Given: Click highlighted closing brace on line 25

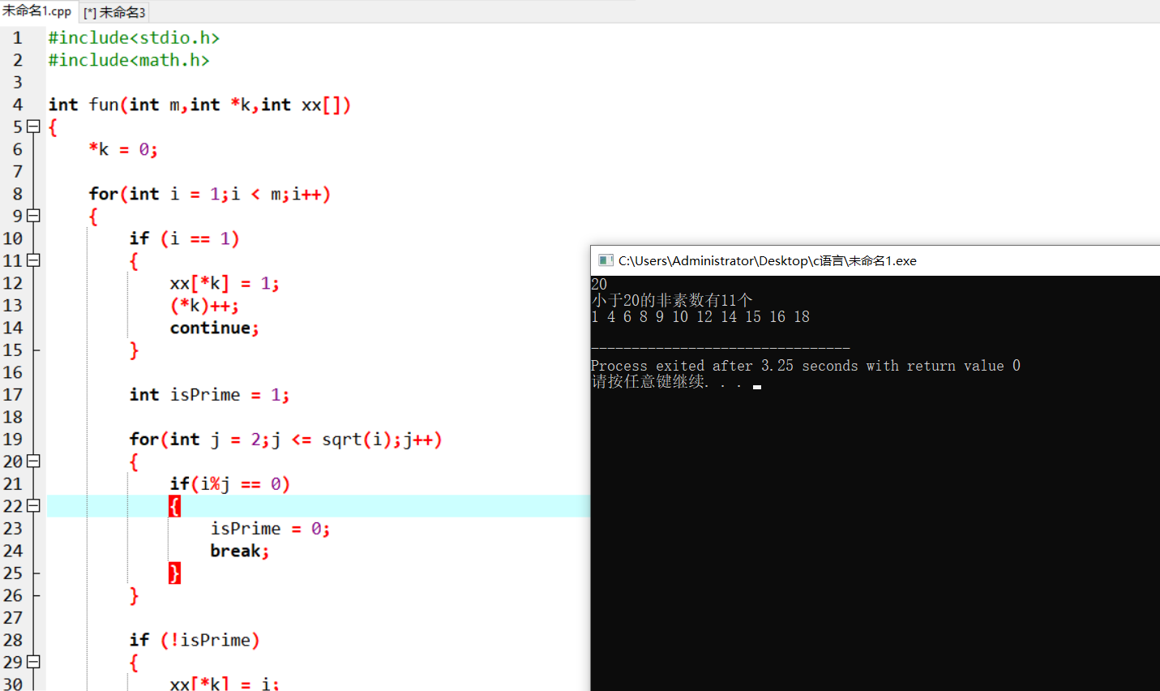Looking at the screenshot, I should pyautogui.click(x=174, y=573).
